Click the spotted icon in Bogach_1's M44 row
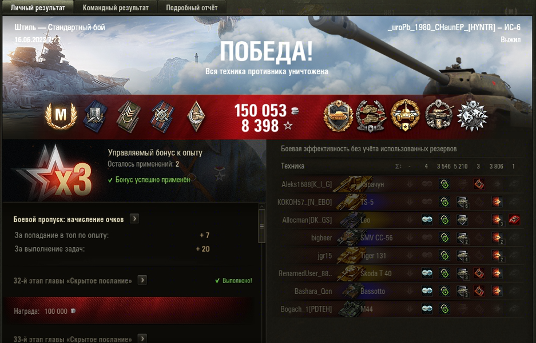This screenshot has height=343, width=536. 427,309
